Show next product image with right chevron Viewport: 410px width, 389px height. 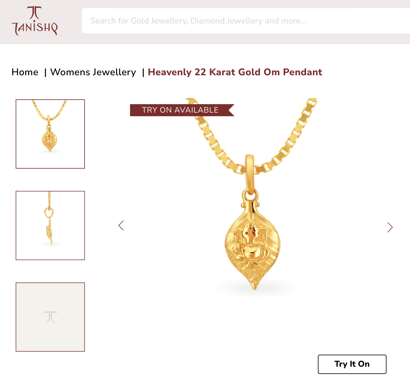(390, 227)
